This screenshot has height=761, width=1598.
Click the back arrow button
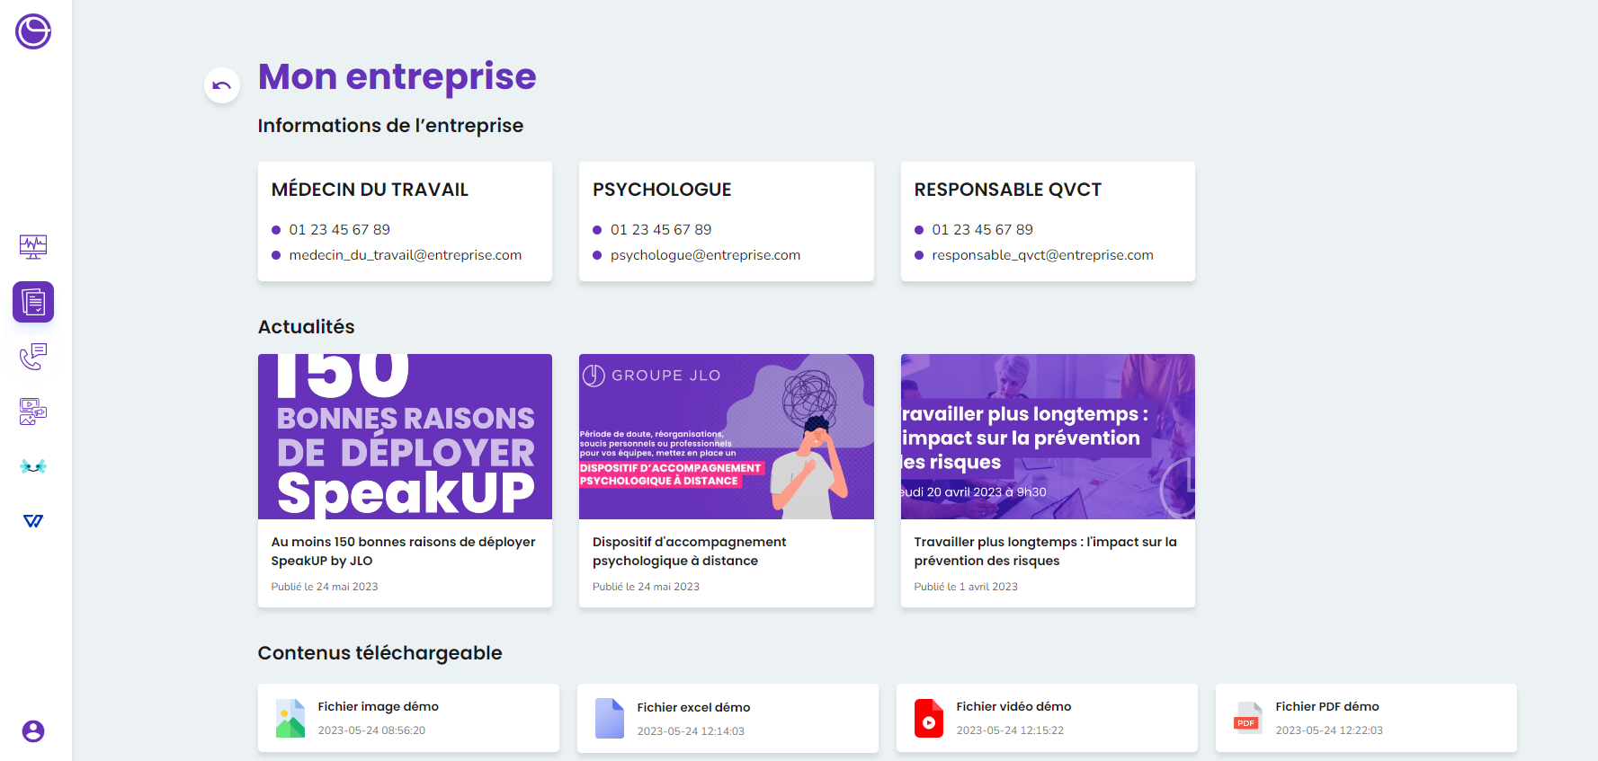tap(221, 86)
